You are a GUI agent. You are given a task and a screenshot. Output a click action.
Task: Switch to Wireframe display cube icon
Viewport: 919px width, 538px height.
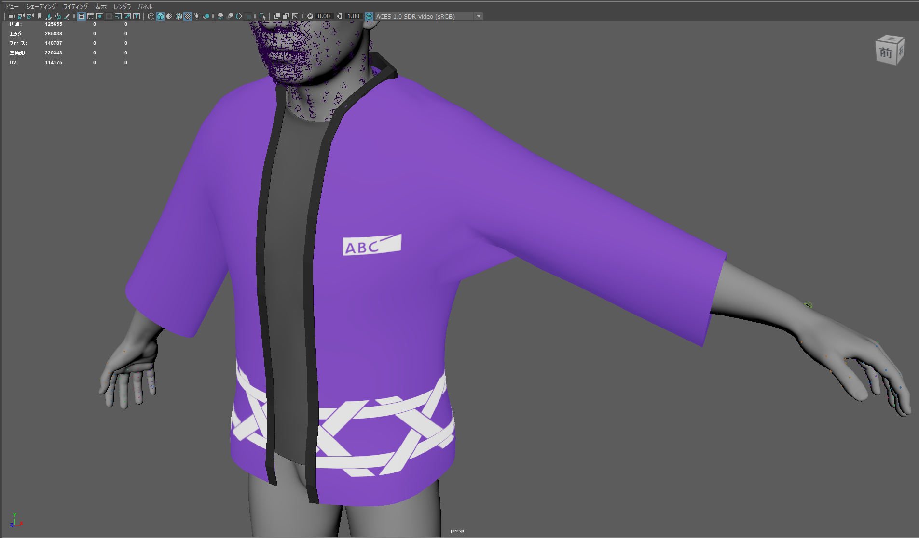tap(151, 16)
